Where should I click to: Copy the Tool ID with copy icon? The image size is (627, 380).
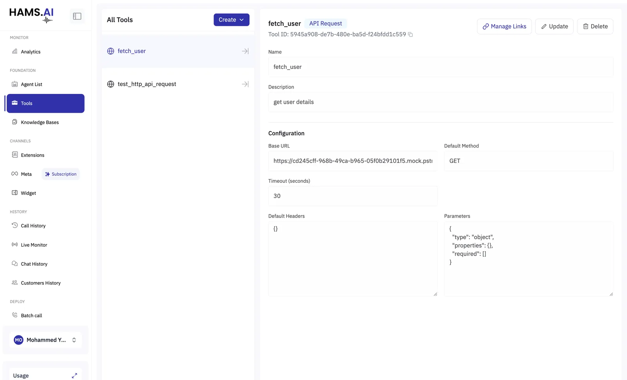410,34
